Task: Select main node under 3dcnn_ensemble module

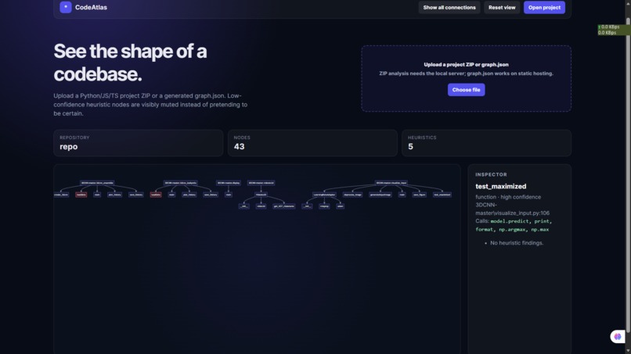Action: click(97, 195)
